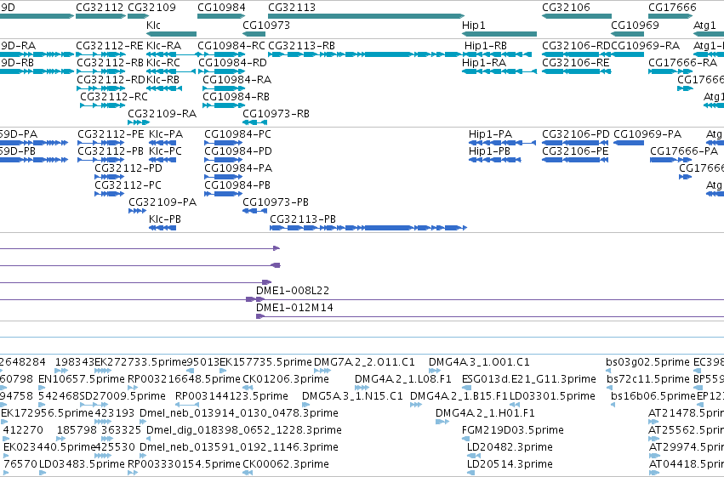Viewport: 724px width, 477px height.
Task: Click protein CG32109-PA label
Action: point(162,202)
